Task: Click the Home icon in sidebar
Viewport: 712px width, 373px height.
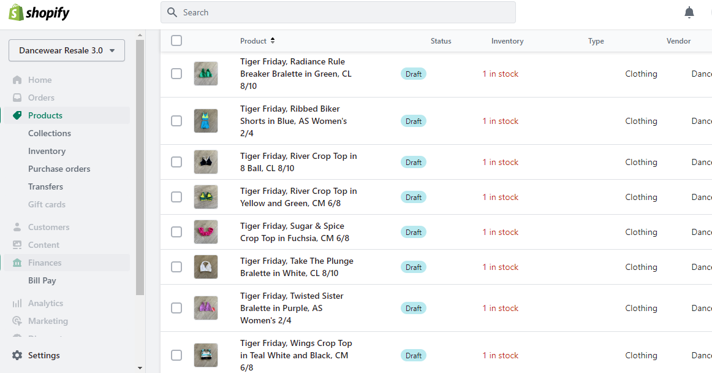Action: point(17,80)
